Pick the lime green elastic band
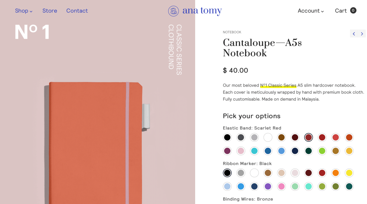Screen dimensions: 367x204 tap(322, 151)
